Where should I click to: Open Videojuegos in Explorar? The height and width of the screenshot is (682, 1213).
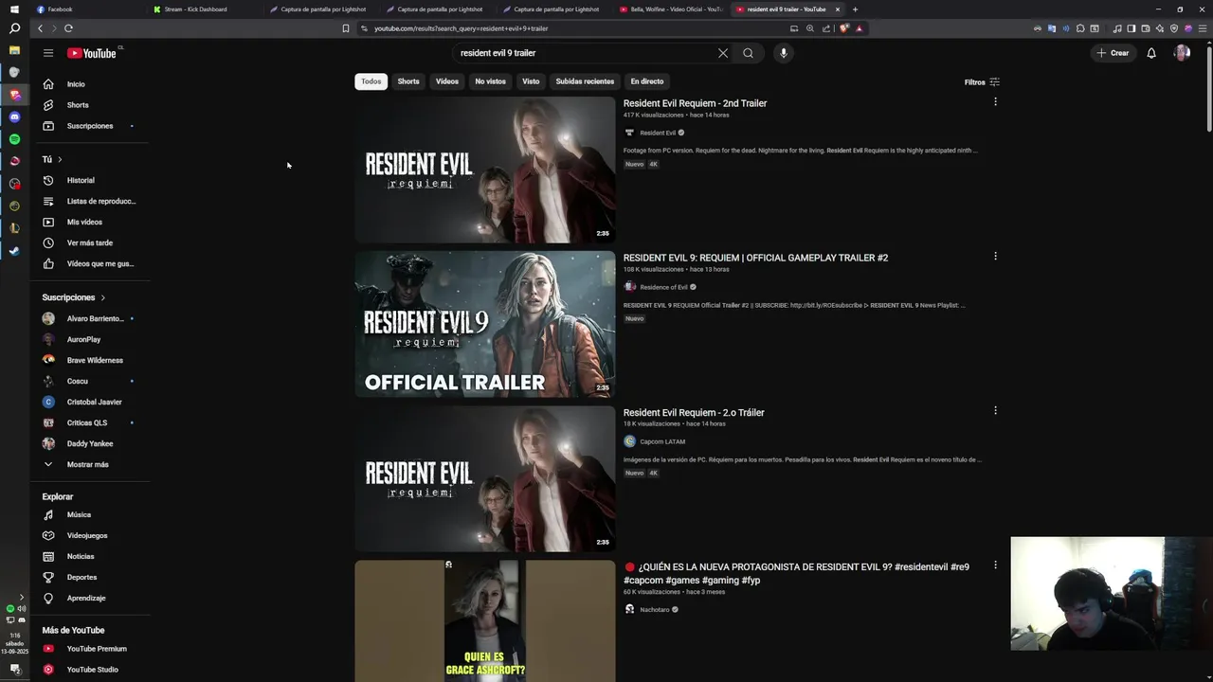coord(90,535)
